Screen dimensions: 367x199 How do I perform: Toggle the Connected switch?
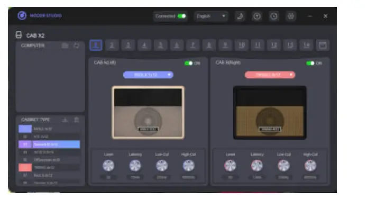[x=181, y=16]
